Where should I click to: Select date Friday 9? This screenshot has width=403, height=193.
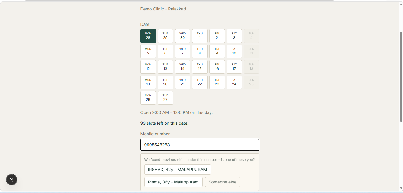tap(217, 51)
